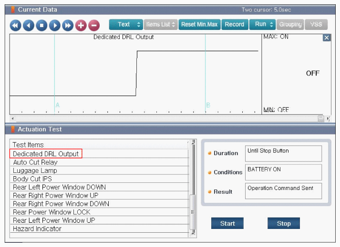
Task: Click the graph horizontal scrollbar left arrow
Action: coord(12,118)
